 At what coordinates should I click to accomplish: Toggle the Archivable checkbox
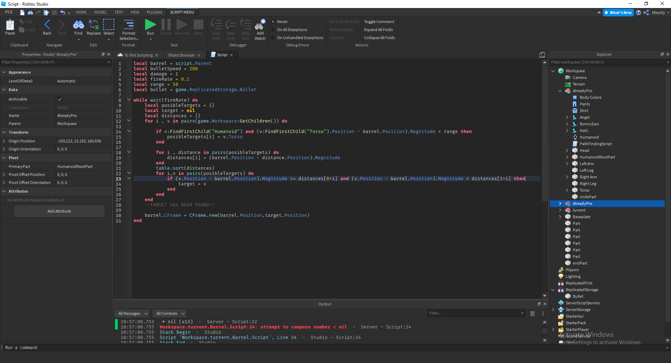tap(60, 99)
